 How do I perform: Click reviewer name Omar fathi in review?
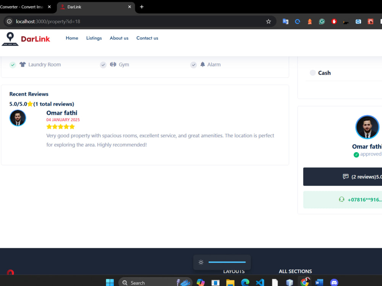62,113
